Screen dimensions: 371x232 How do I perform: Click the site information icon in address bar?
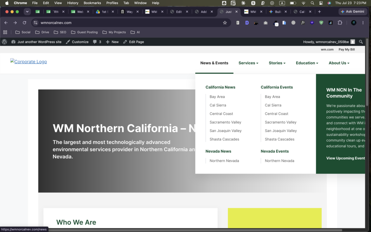[36, 23]
